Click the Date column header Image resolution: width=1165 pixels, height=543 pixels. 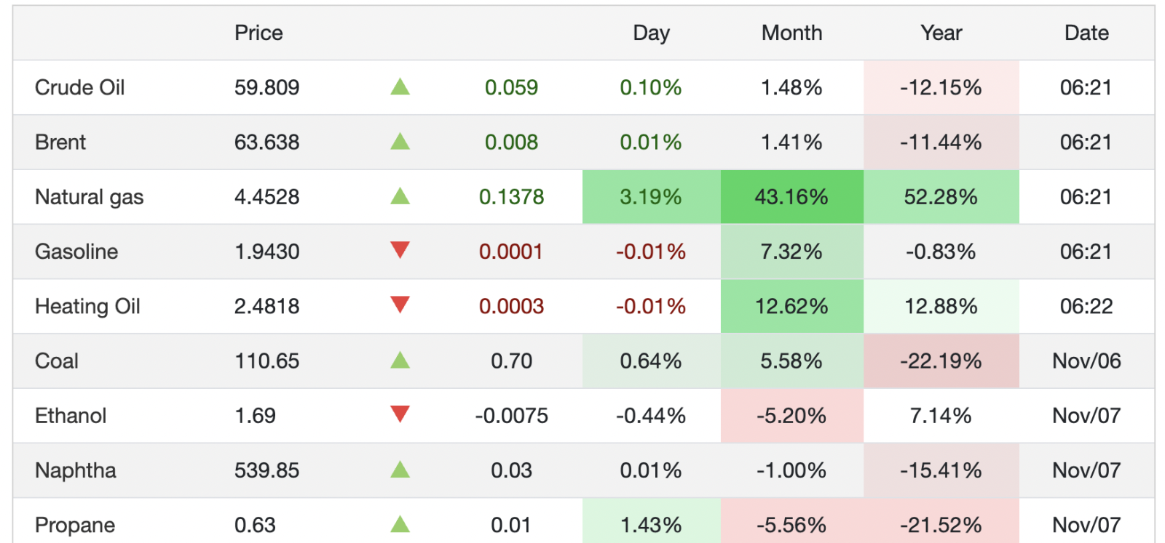[1086, 33]
